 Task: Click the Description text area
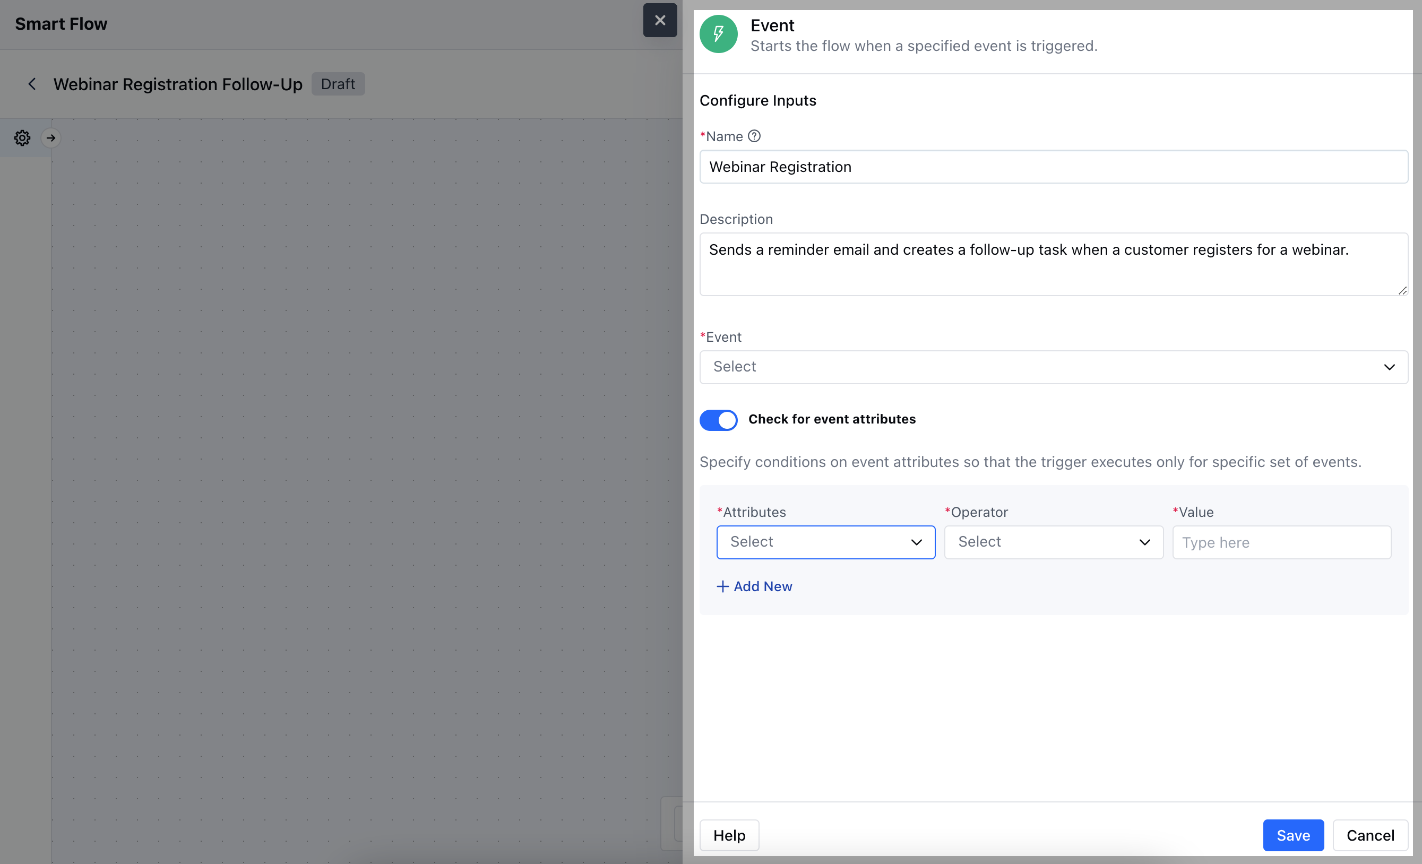pos(1053,264)
